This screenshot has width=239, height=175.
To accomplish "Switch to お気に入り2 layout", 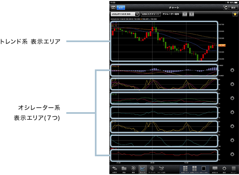I will [194, 169].
